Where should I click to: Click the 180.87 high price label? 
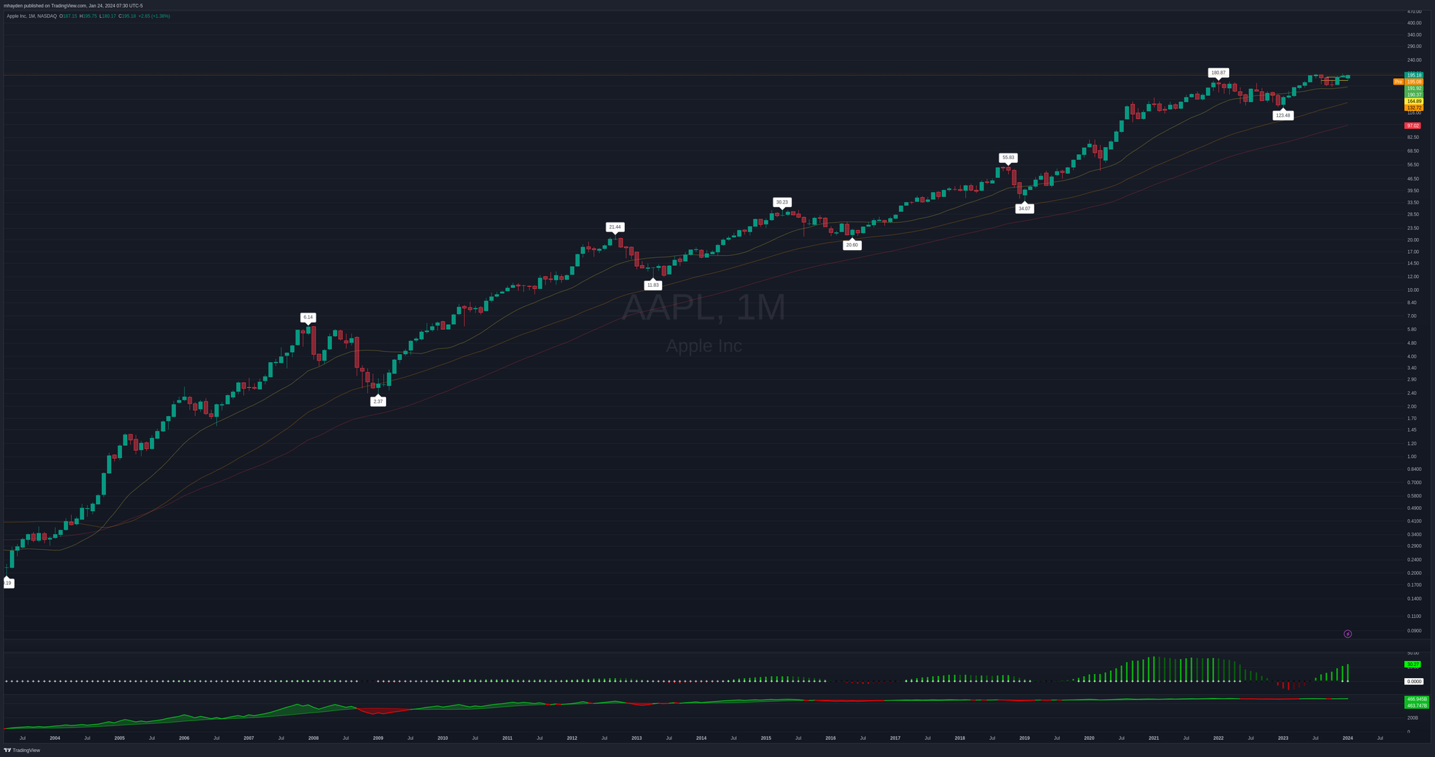click(1218, 72)
